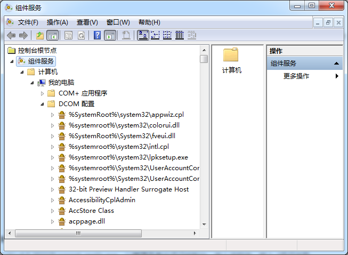Click the Back arrow in toolbar
The width and height of the screenshot is (348, 255).
11,35
